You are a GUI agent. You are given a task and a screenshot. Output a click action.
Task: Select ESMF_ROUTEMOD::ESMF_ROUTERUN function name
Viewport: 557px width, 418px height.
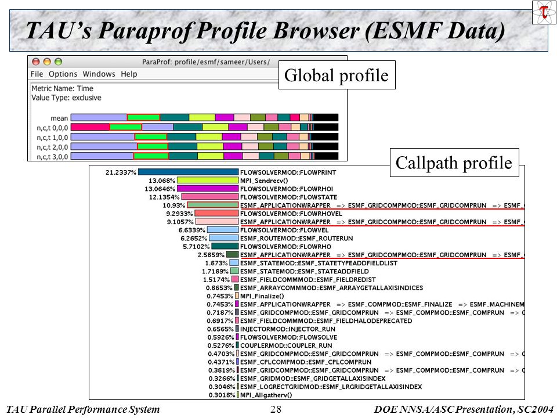tap(296, 238)
